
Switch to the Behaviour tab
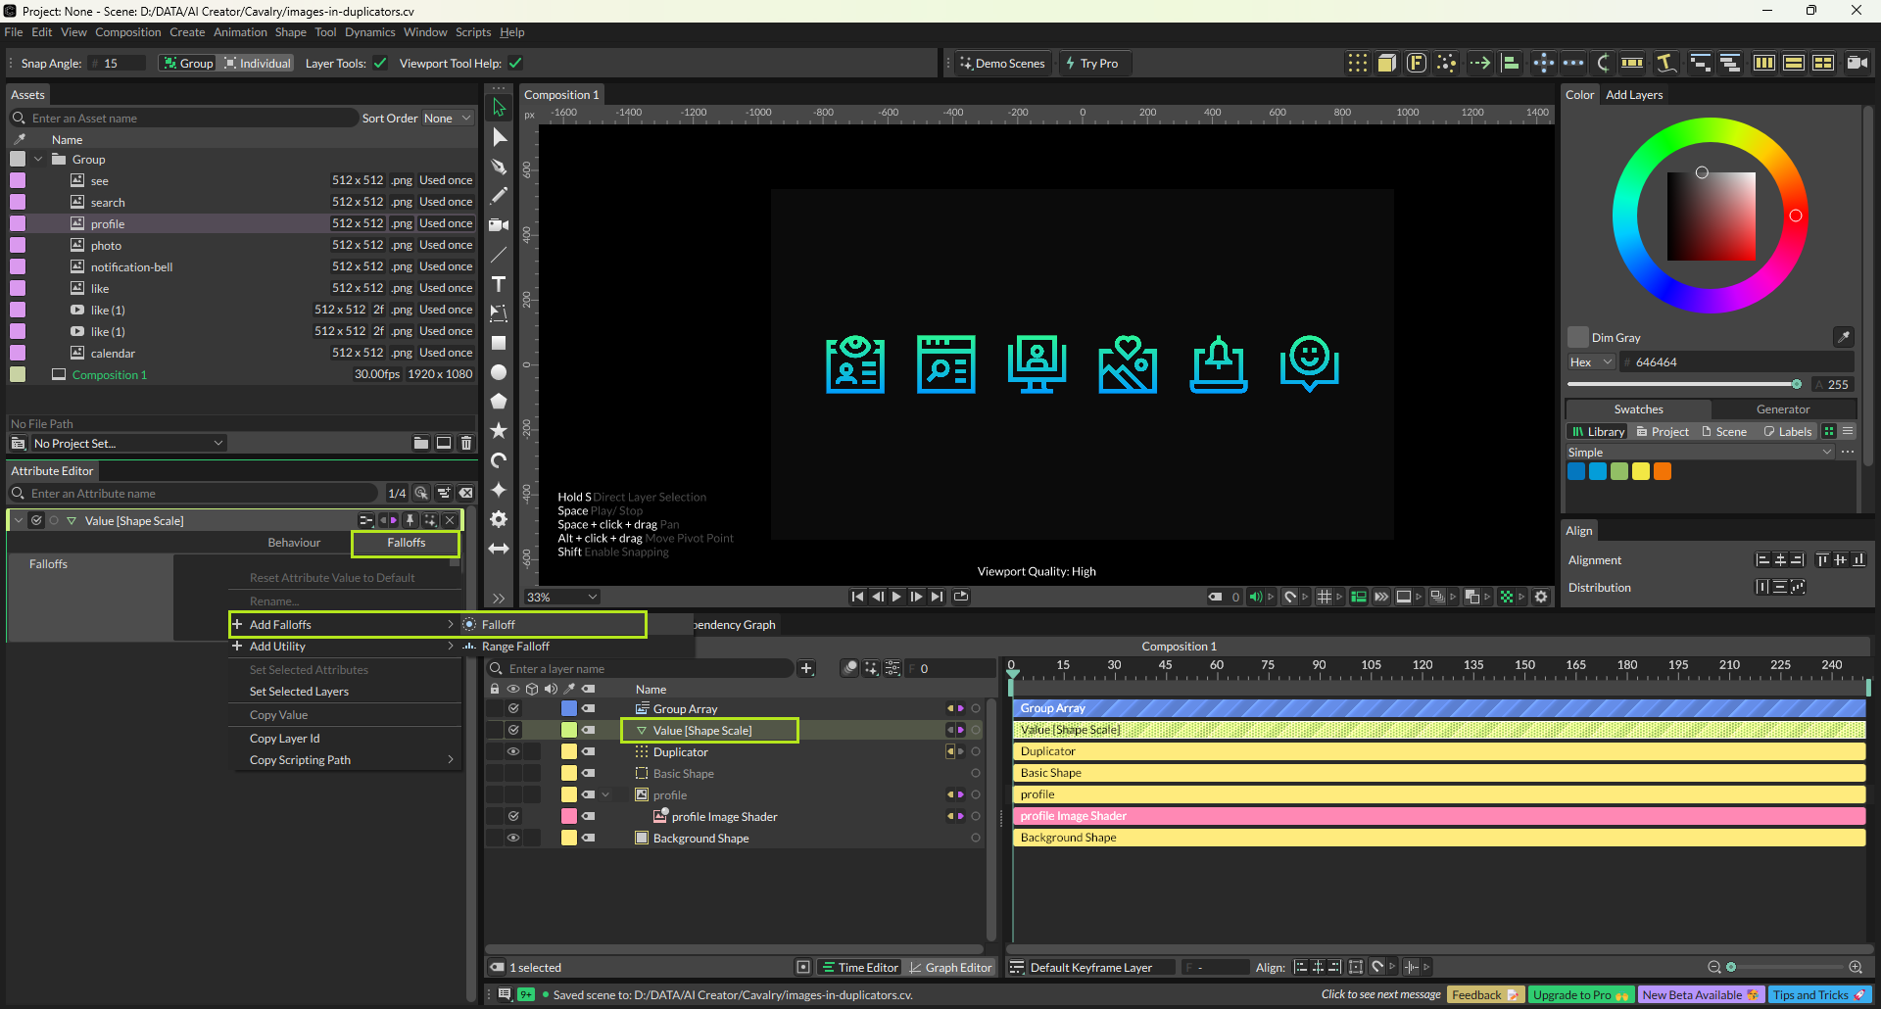294,543
